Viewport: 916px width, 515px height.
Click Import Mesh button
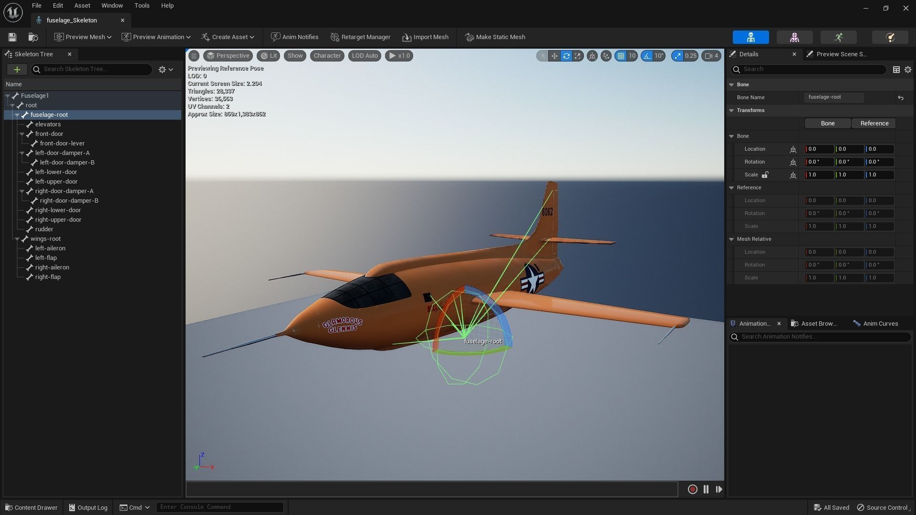425,37
